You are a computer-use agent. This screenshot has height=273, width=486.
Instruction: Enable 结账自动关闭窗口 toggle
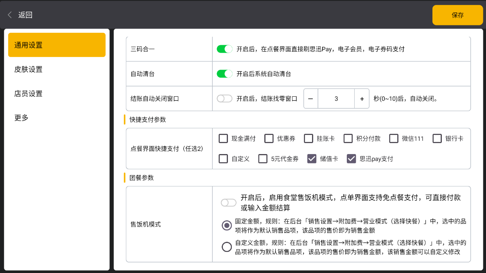[x=224, y=99]
